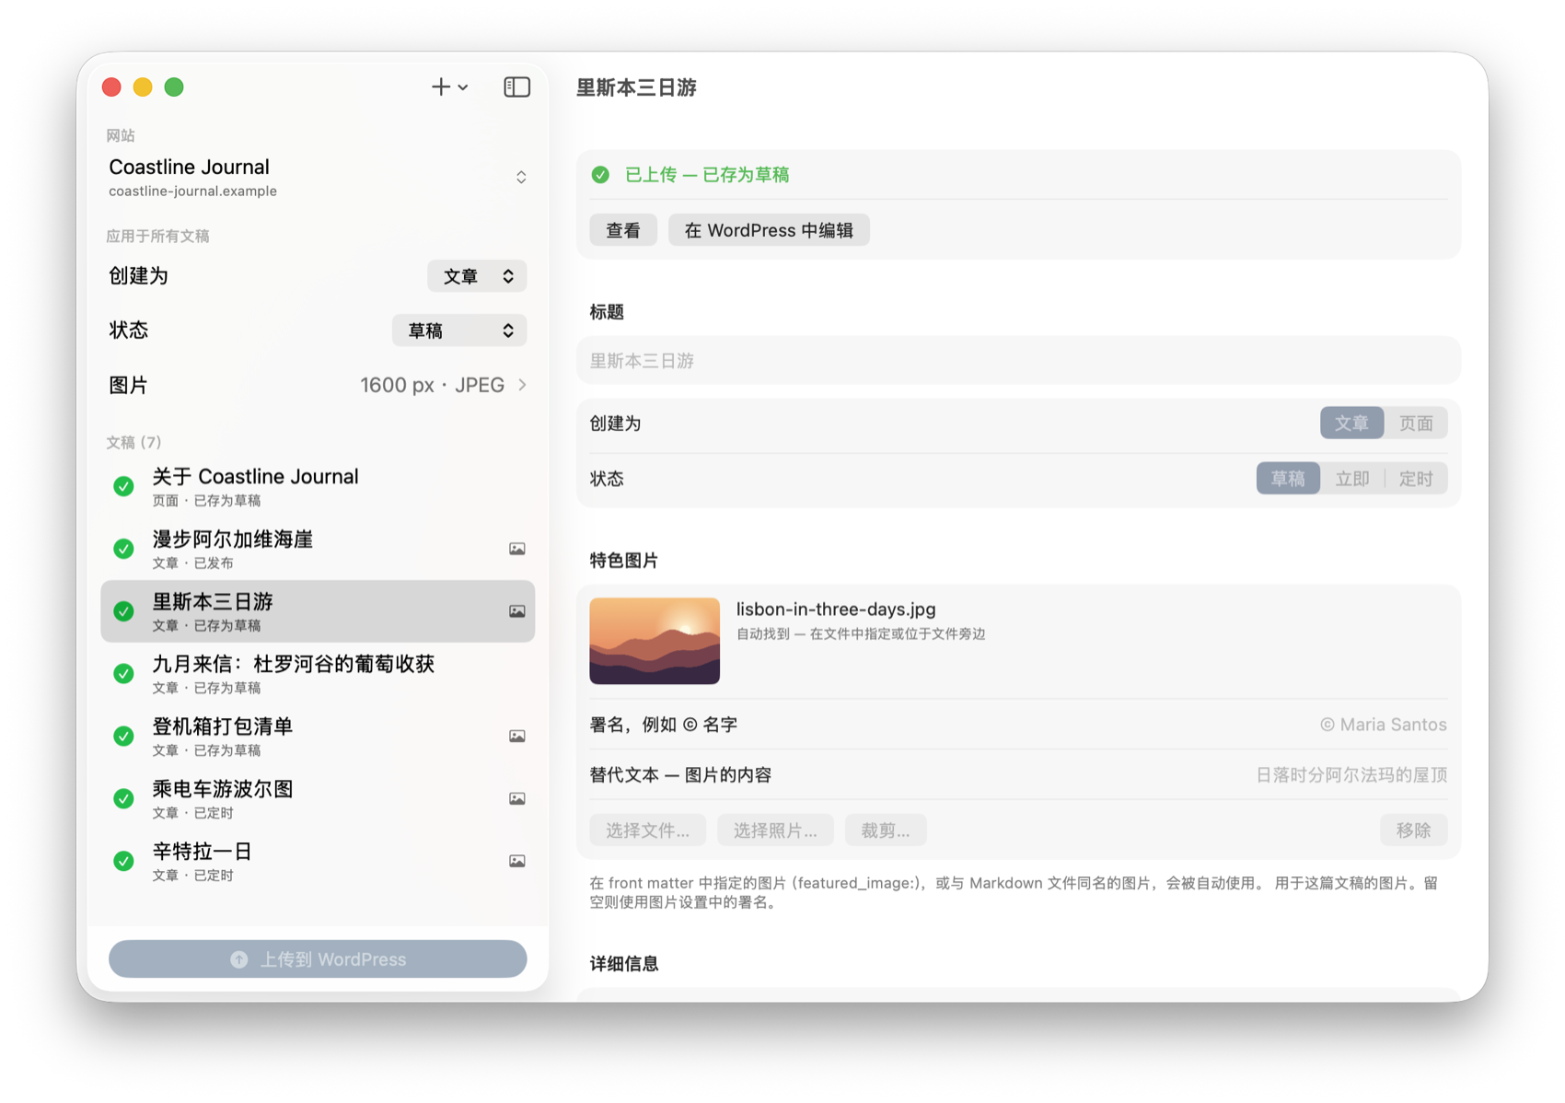Open the Coastline Journal site switcher
The height and width of the screenshot is (1103, 1565).
pyautogui.click(x=318, y=177)
